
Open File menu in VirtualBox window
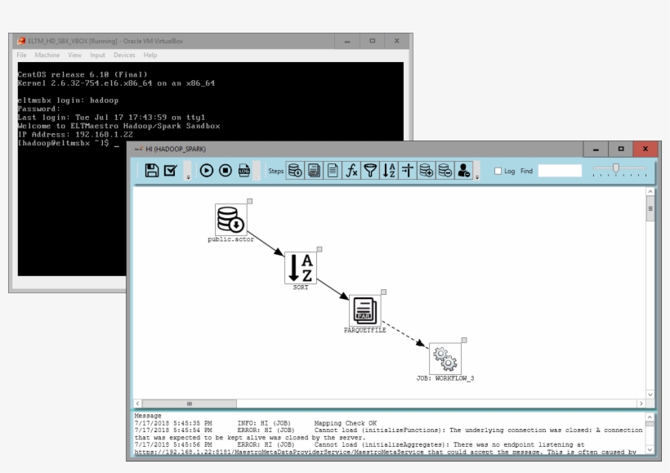pos(21,55)
